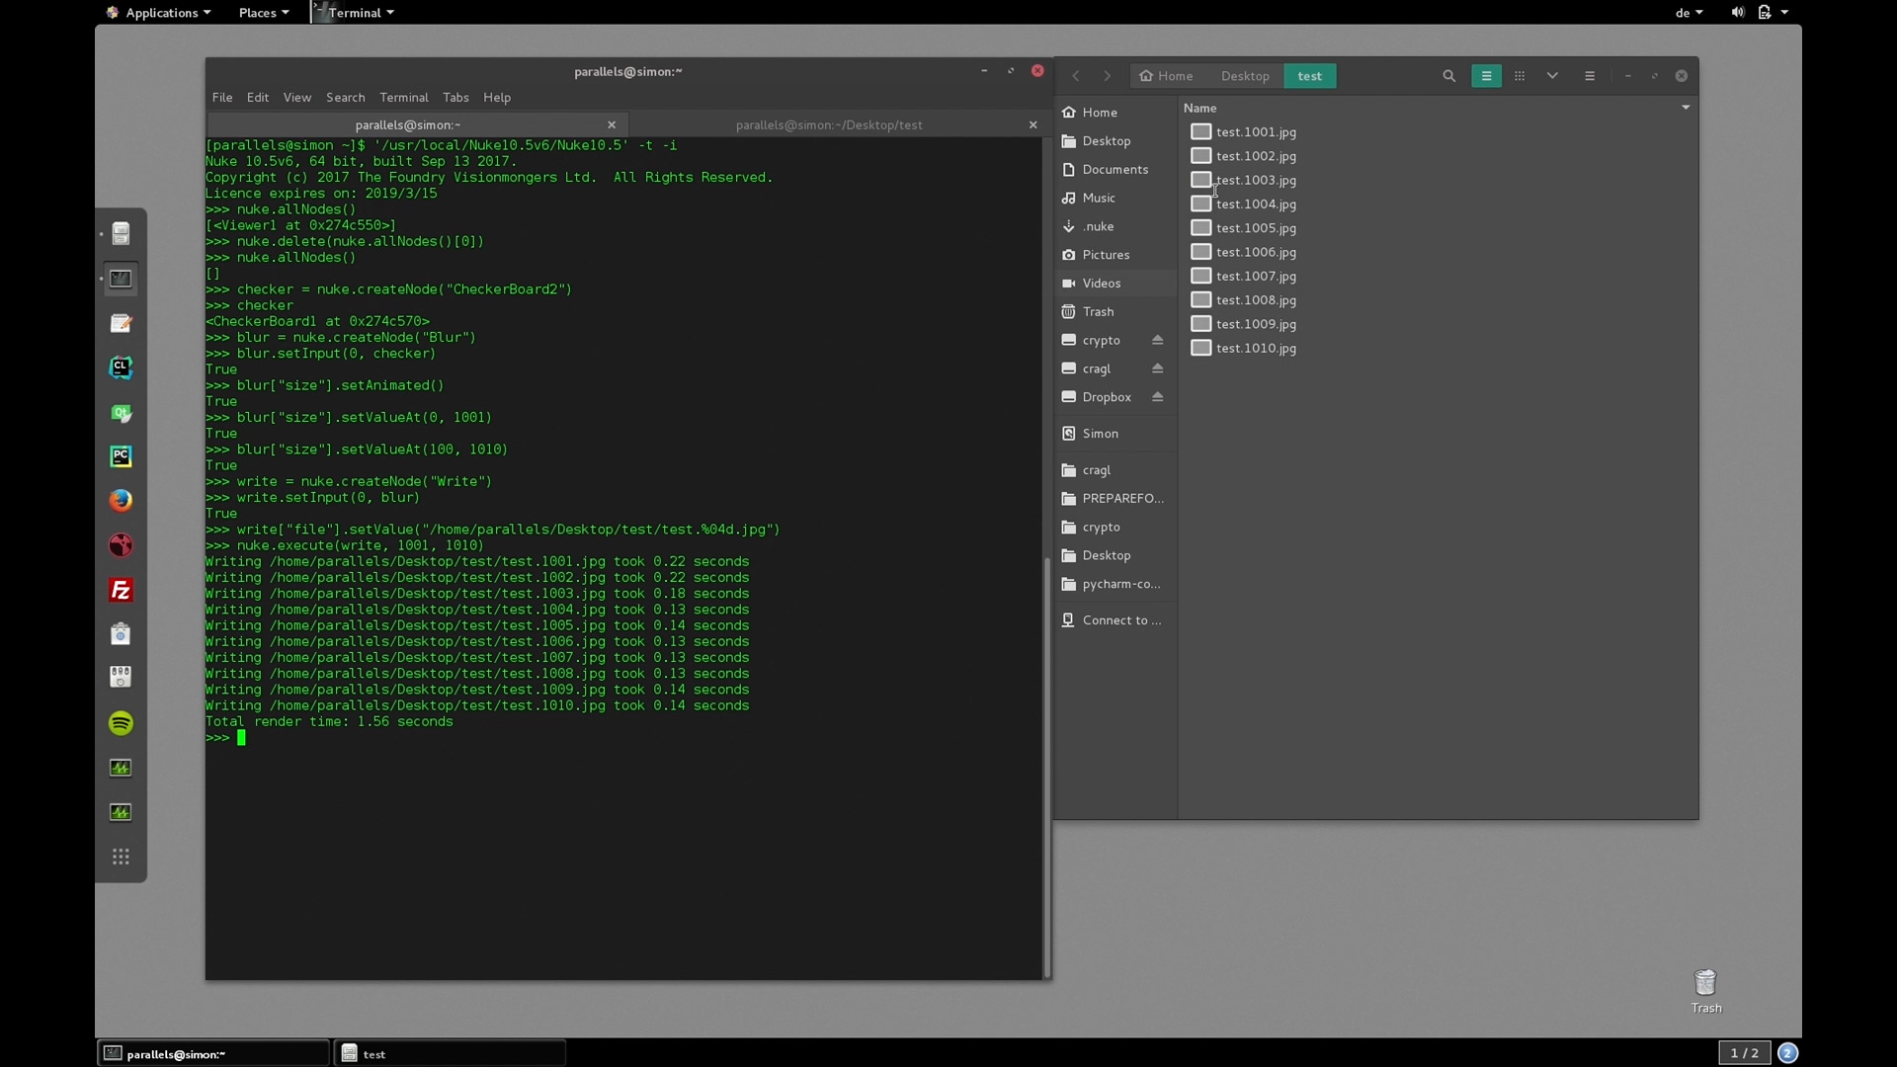This screenshot has height=1067, width=1897.
Task: Open Firefox from the dock
Action: tap(121, 501)
